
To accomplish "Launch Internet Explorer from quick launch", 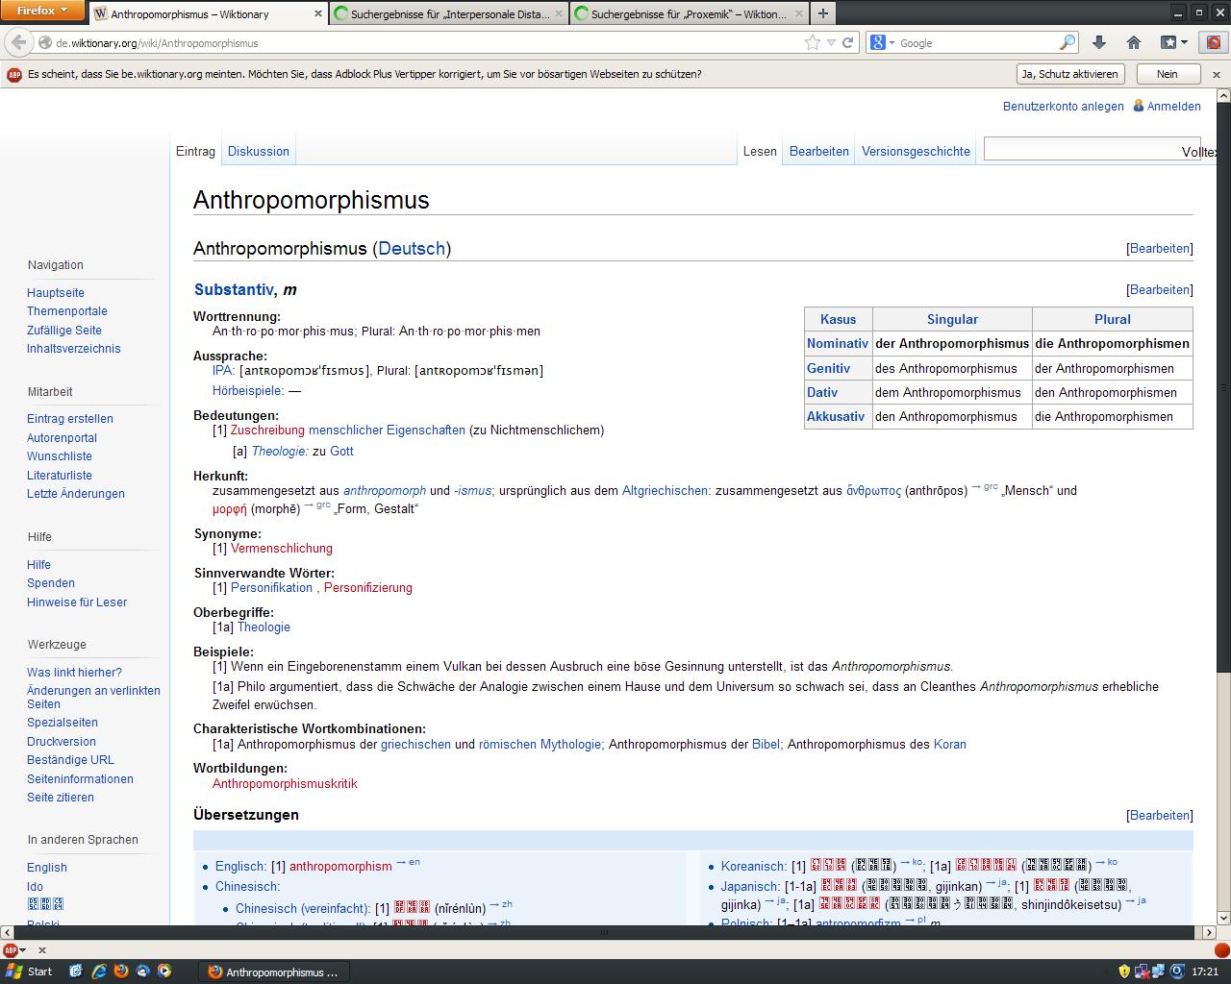I will click(98, 972).
